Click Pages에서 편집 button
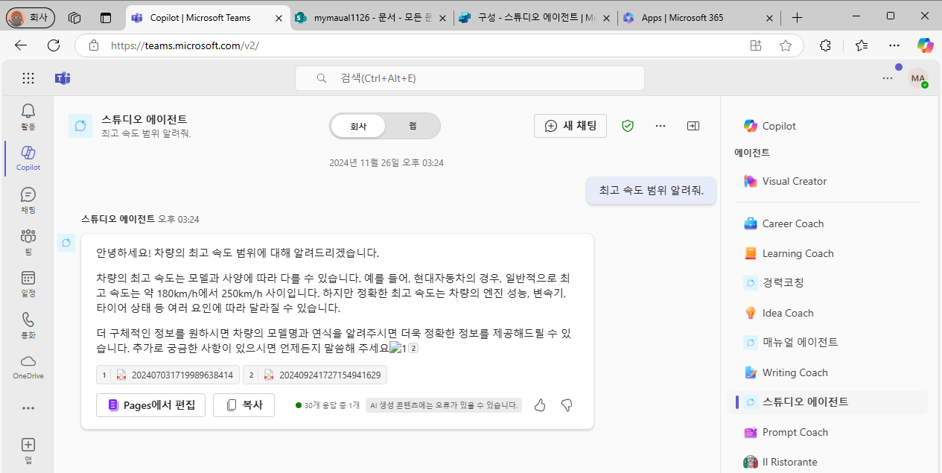942x473 pixels. (151, 405)
